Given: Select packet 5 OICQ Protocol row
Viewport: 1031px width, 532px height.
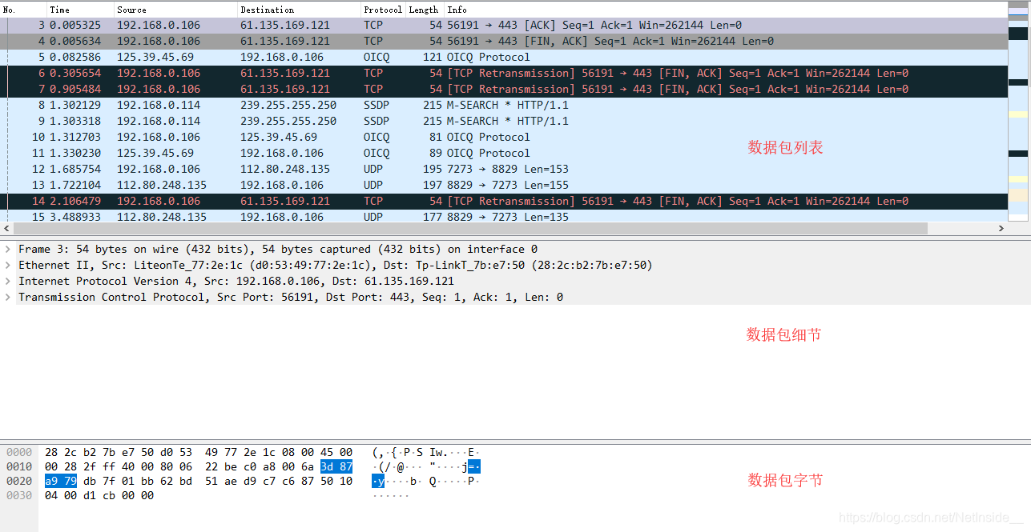Looking at the screenshot, I should coord(504,58).
